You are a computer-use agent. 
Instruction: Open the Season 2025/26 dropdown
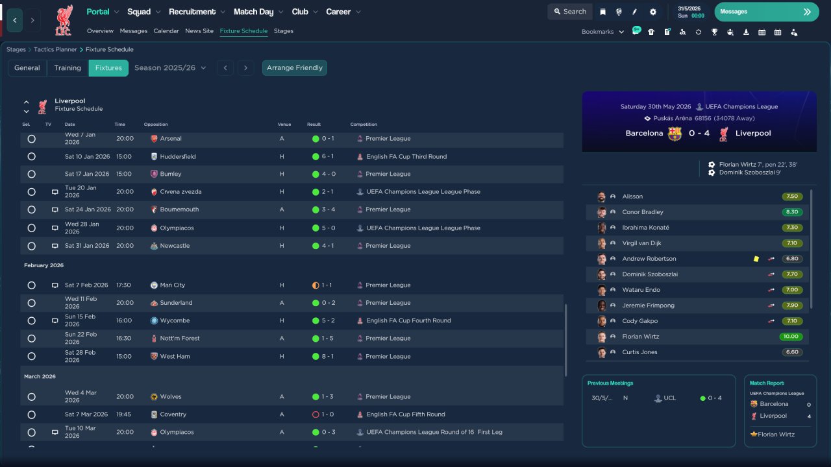point(170,68)
